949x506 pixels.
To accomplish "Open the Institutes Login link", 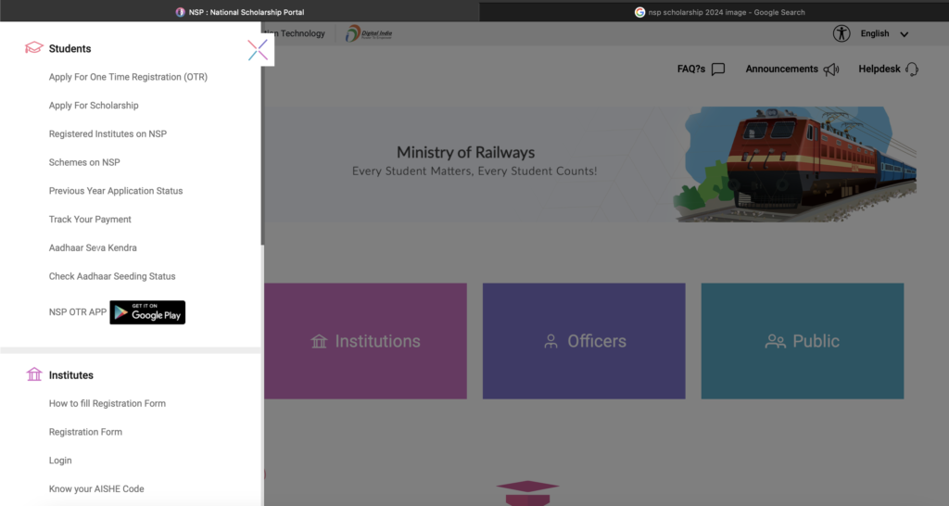I will pos(60,460).
